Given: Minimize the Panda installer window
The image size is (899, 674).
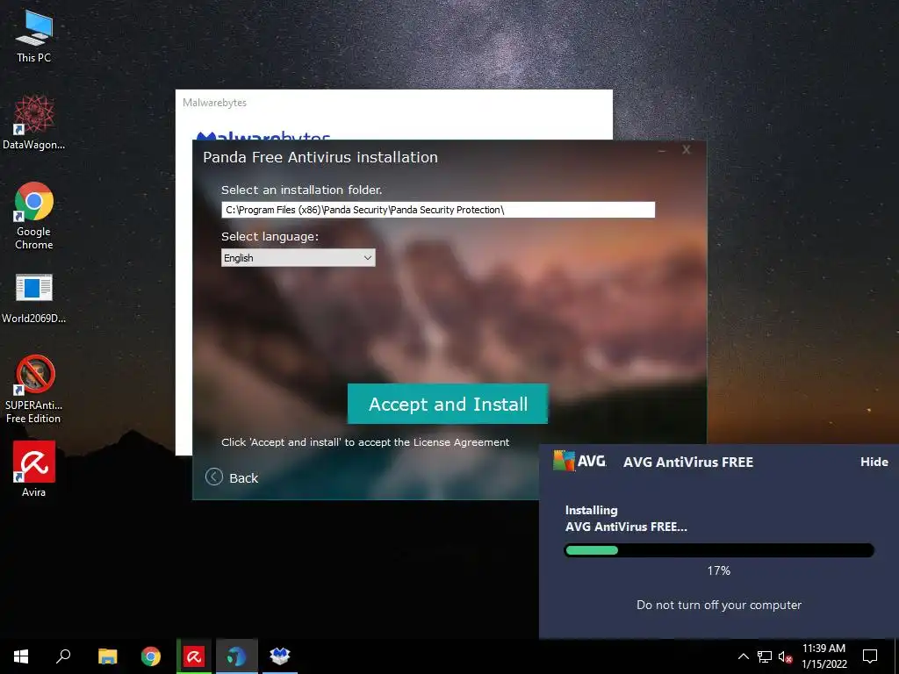Looking at the screenshot, I should 662,151.
